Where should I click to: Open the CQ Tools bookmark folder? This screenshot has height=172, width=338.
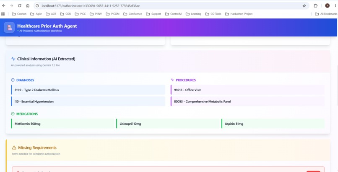213,14
